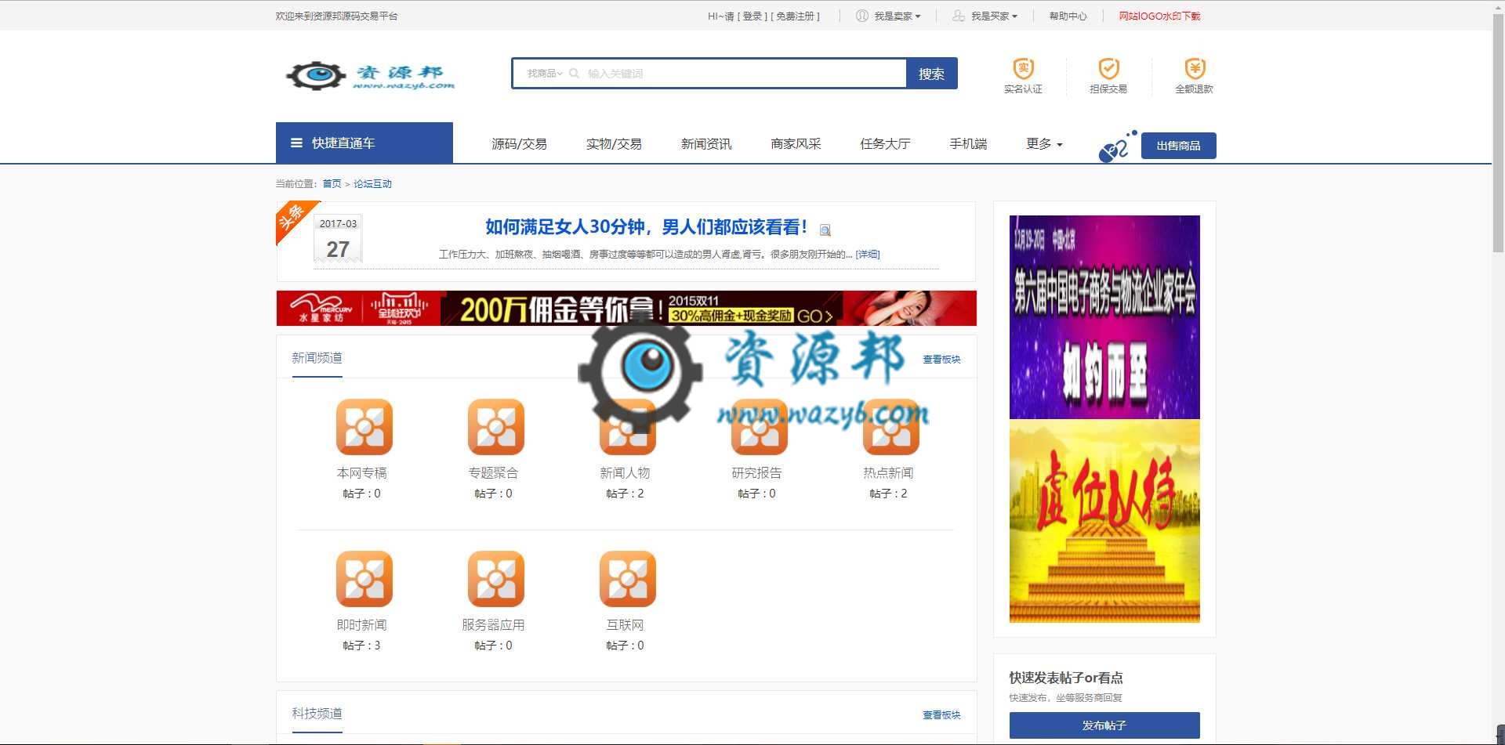Click the 出售商品 button
Screen dimensions: 1505x745
pos(1178,146)
